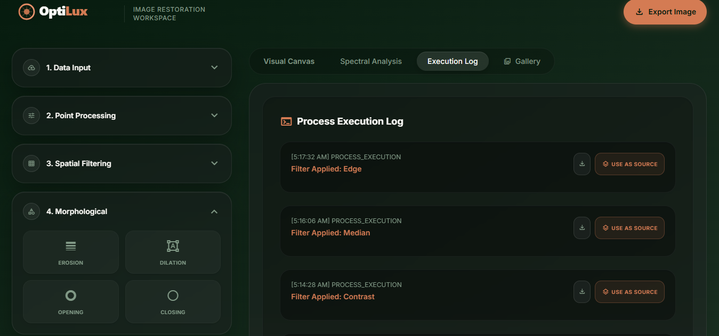Click the terminal icon beside Process Execution Log
This screenshot has height=336, width=719.
[286, 121]
